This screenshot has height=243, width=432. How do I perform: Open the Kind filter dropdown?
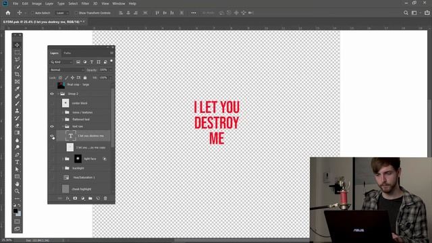click(61, 62)
